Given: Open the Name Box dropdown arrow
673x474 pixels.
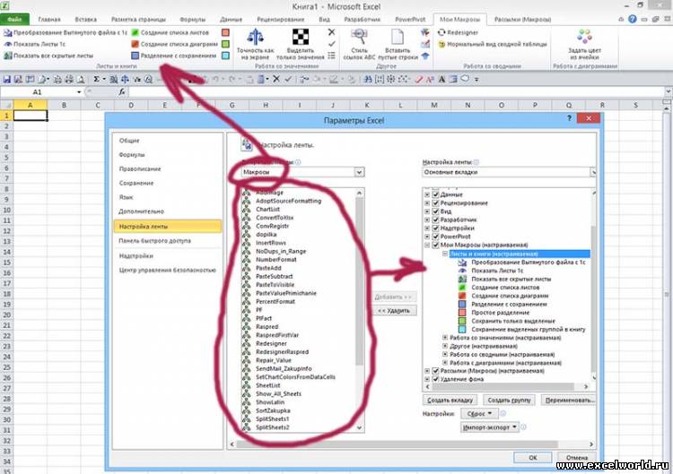Looking at the screenshot, I should point(79,92).
